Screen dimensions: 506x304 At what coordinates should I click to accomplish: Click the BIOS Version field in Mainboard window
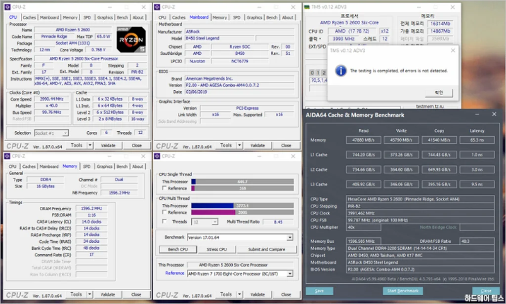coord(240,85)
